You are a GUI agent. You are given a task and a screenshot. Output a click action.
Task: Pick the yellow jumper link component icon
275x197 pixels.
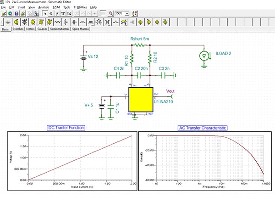[x=124, y=22]
